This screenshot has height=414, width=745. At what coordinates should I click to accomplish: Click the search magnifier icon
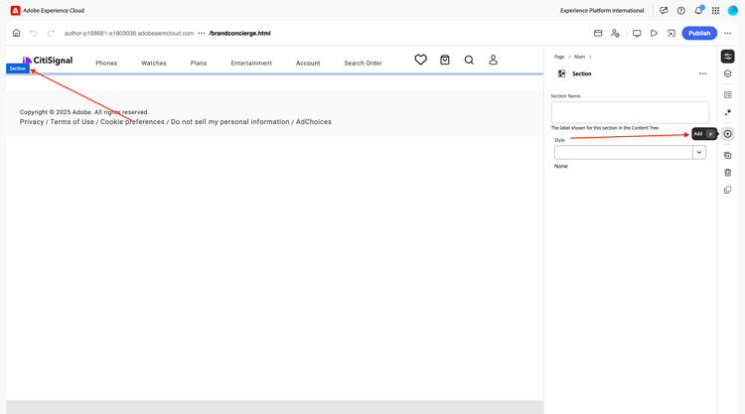click(x=469, y=60)
